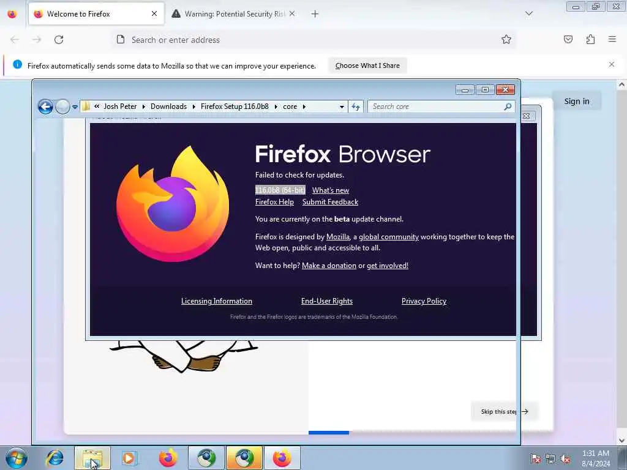Click the Choose What I Share button

(367, 65)
